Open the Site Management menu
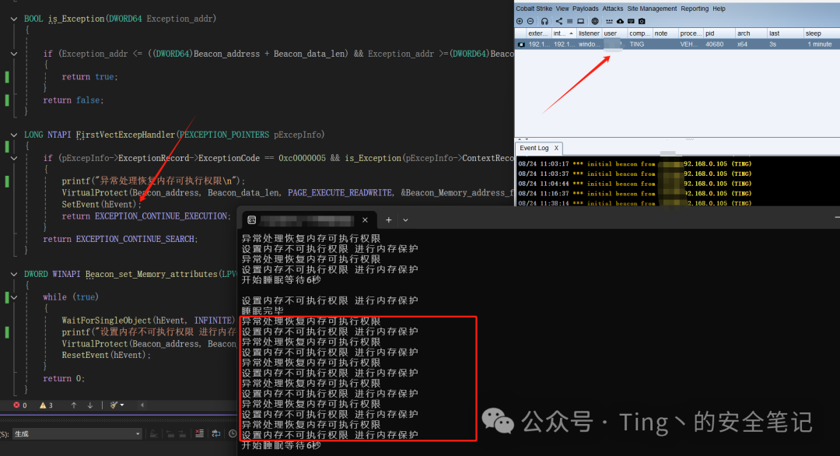This screenshot has height=456, width=840. click(652, 9)
